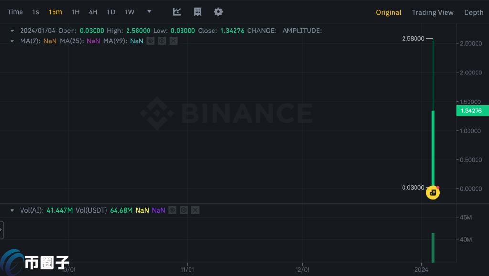Viewport: 489px width, 276px height.
Task: Switch to Trading View tab
Action: tap(432, 12)
